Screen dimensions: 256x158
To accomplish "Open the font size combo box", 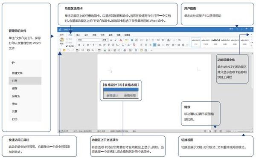I will tap(105, 40).
